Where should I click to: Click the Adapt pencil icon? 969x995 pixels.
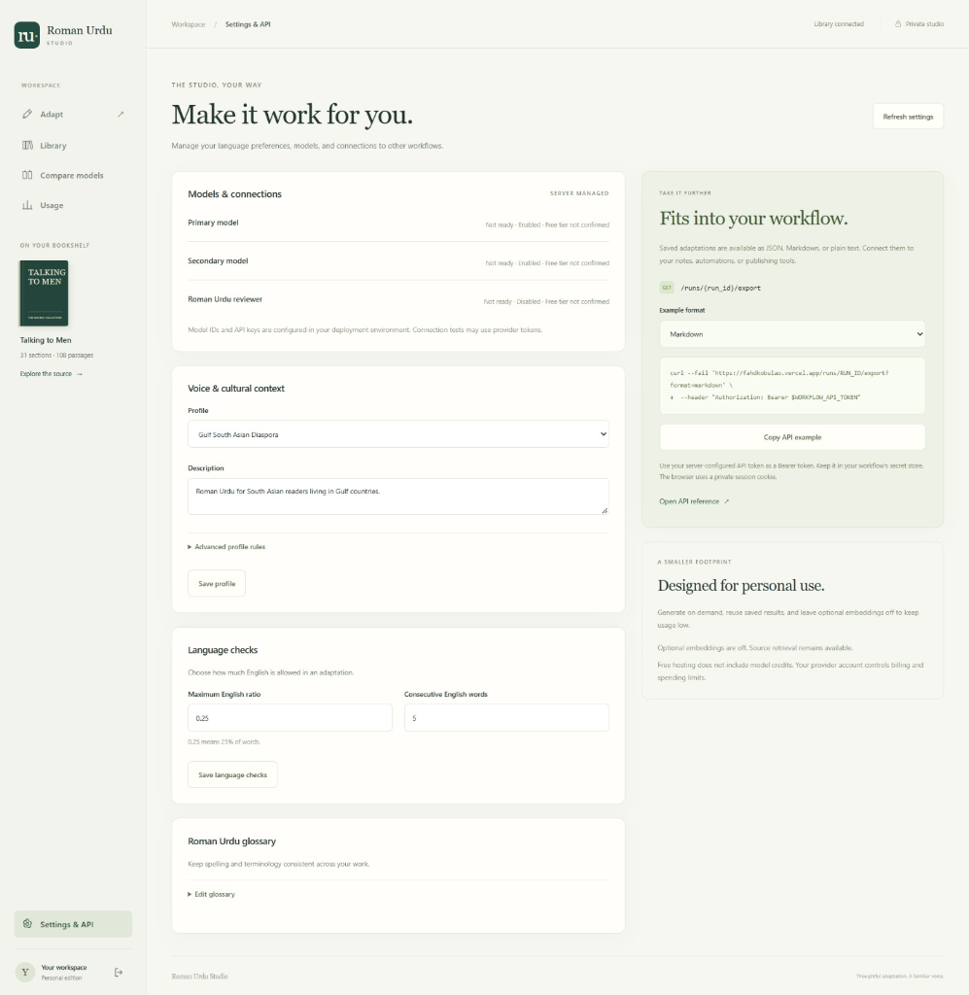[27, 115]
